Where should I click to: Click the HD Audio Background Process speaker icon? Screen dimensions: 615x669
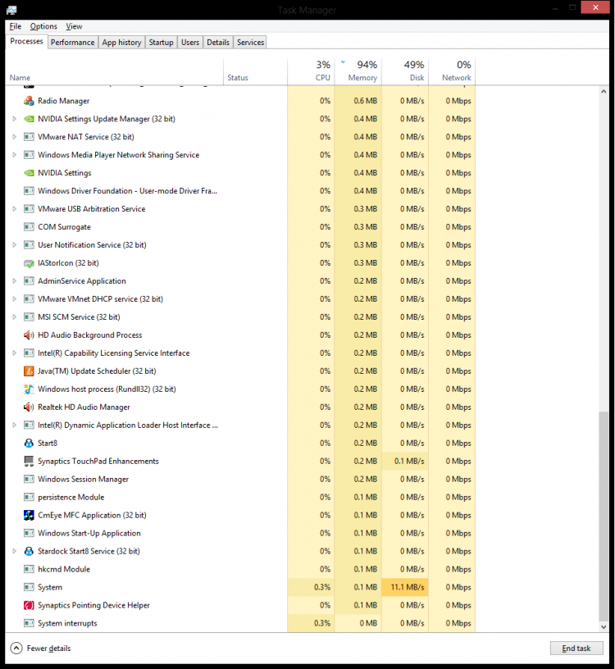click(29, 335)
